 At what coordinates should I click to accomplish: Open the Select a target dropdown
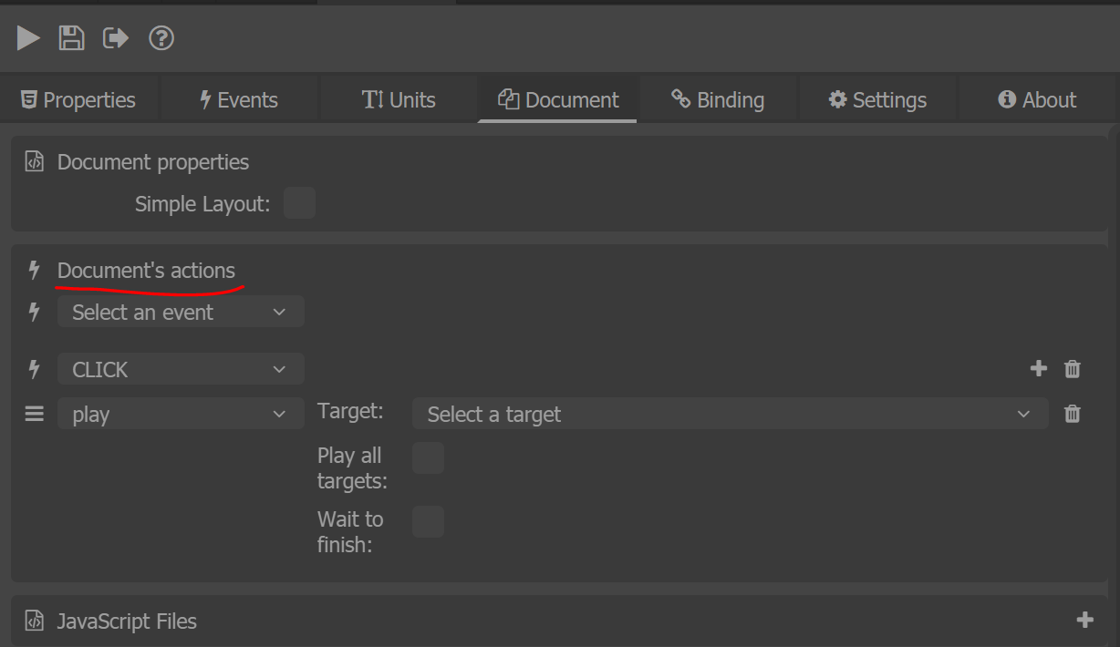[731, 415]
